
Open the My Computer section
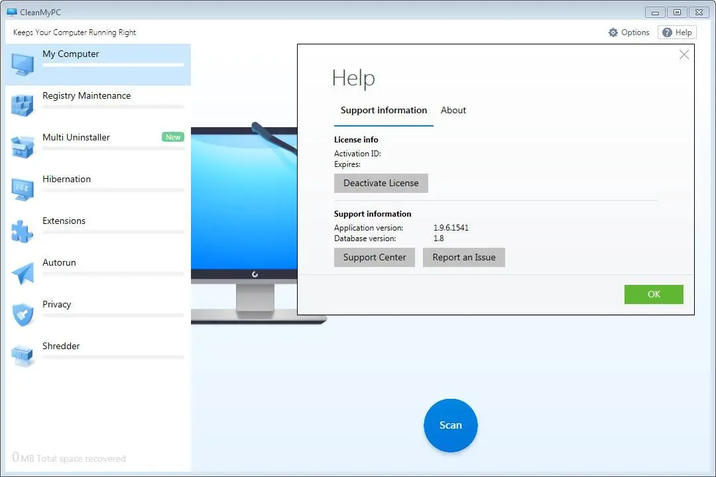pos(98,64)
